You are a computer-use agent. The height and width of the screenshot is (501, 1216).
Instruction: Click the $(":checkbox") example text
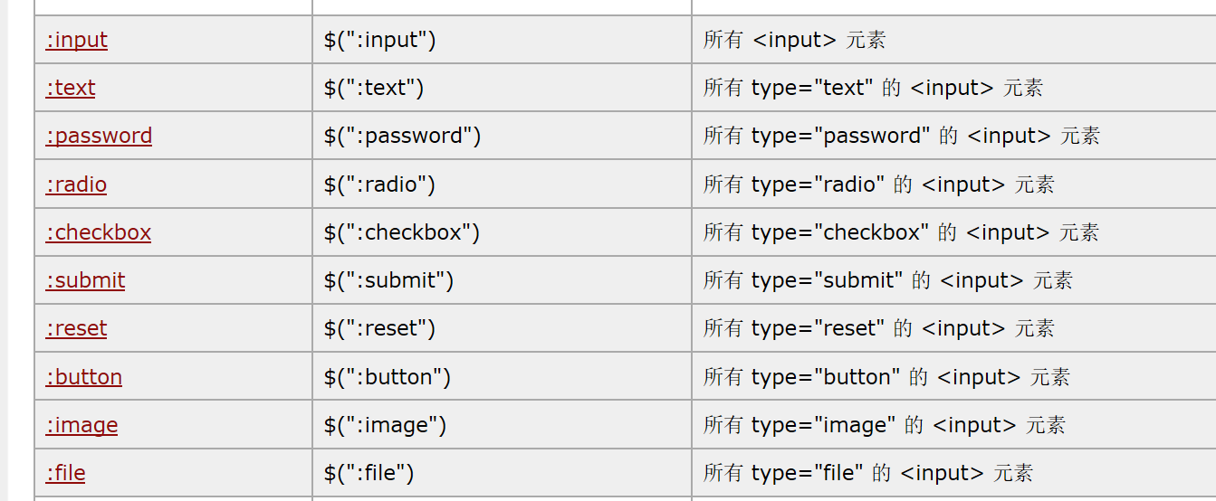pos(401,232)
